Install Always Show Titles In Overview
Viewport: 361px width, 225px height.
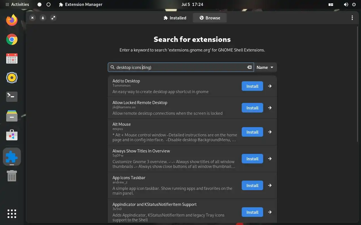(x=252, y=159)
